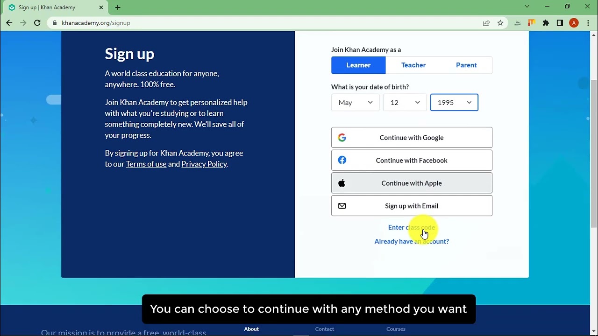This screenshot has height=336, width=598.
Task: Click the Apple logo icon
Action: click(x=342, y=183)
